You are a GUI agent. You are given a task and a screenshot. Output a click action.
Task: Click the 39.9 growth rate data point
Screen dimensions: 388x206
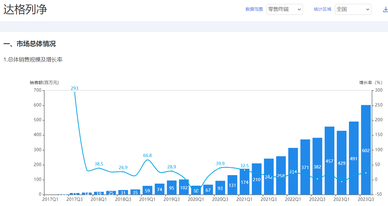pos(220,168)
